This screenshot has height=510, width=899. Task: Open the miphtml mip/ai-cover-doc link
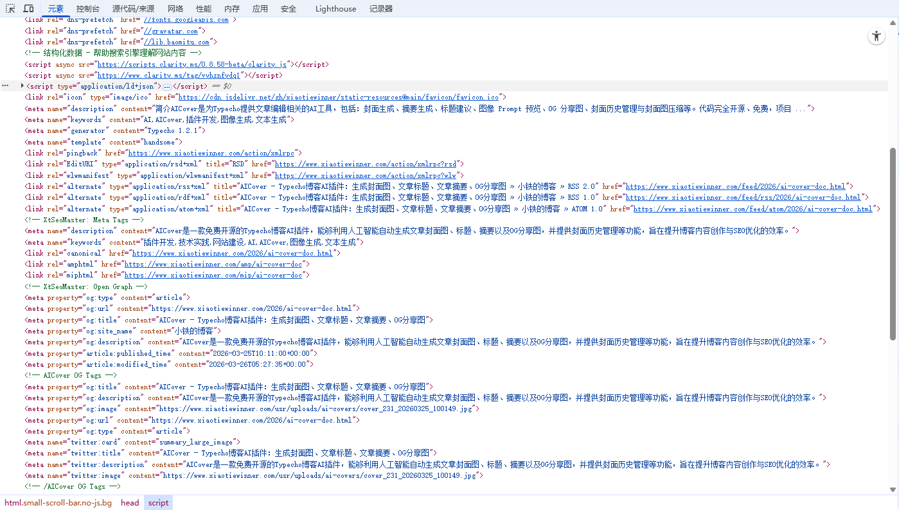[x=213, y=275]
